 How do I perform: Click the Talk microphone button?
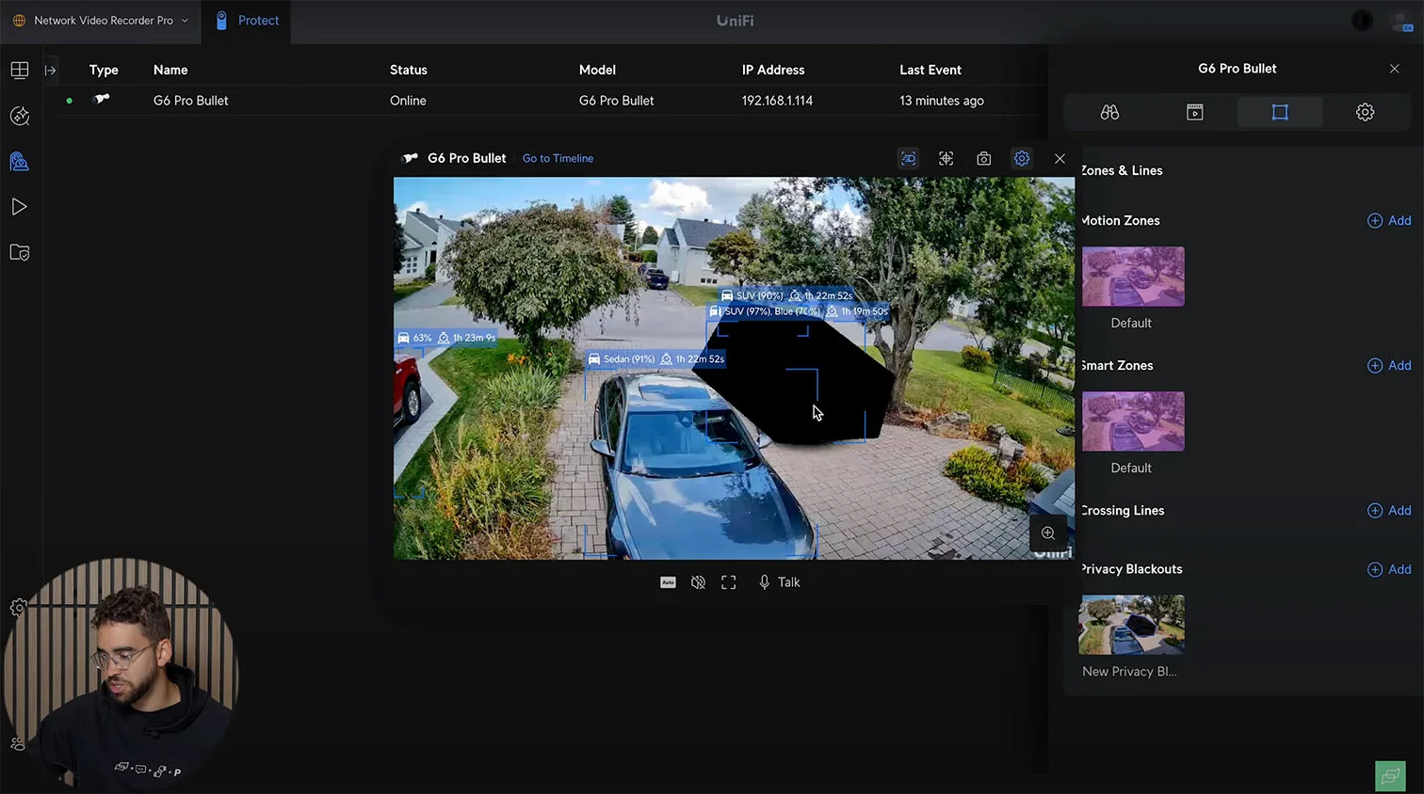tap(779, 582)
